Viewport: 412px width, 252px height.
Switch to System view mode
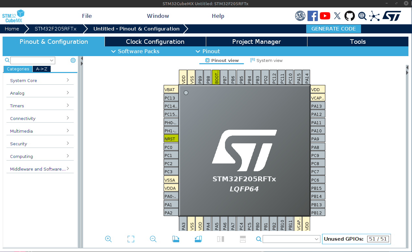point(266,60)
